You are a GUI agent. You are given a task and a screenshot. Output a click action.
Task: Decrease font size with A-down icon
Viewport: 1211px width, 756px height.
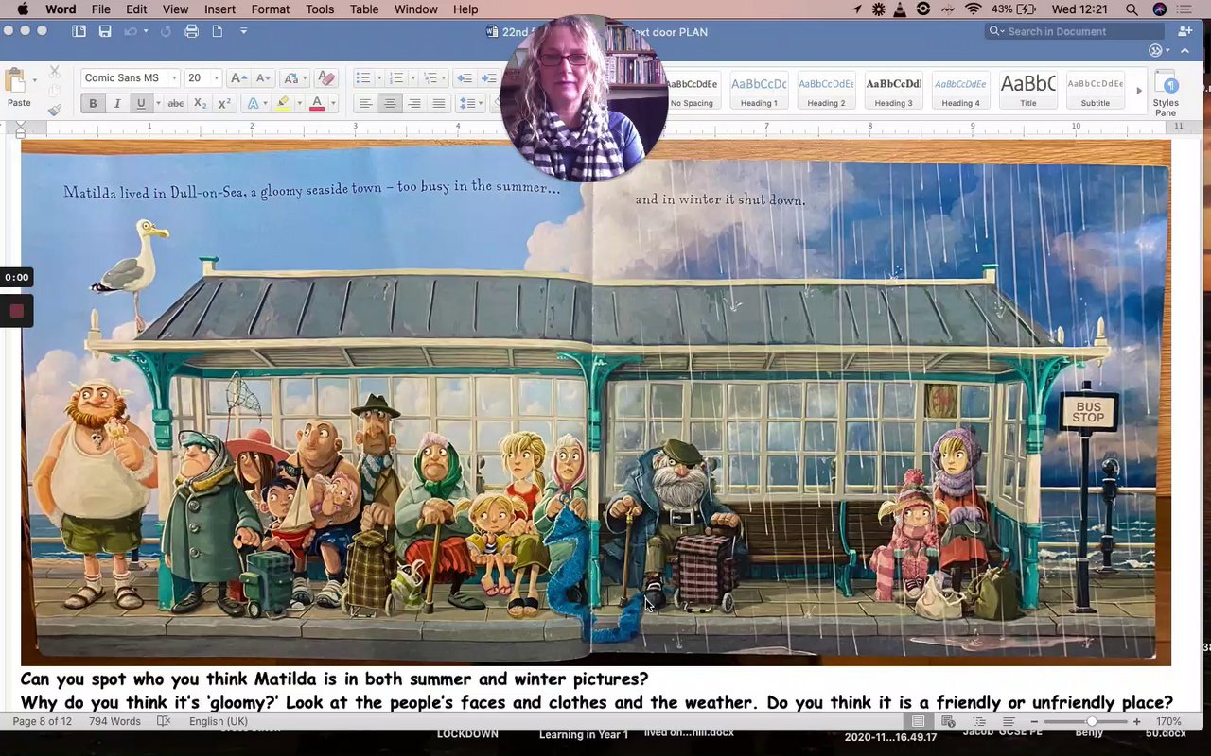263,78
